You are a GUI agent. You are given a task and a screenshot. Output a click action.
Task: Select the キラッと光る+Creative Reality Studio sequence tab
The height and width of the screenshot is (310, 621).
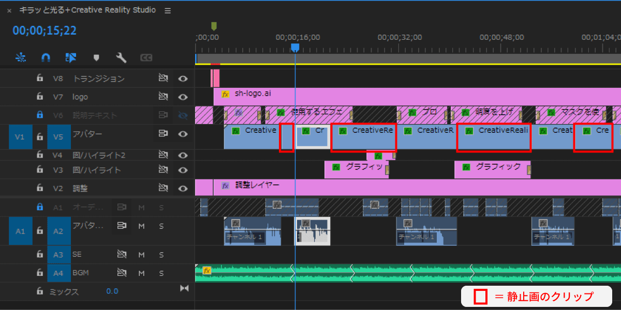pos(87,10)
